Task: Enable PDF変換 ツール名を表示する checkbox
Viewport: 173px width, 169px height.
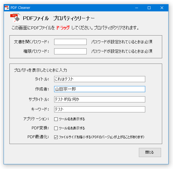Action: coord(56,128)
